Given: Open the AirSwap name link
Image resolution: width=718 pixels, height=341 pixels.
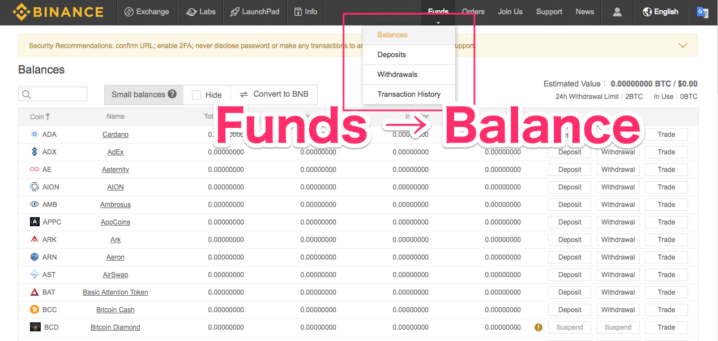Looking at the screenshot, I should coord(116,275).
